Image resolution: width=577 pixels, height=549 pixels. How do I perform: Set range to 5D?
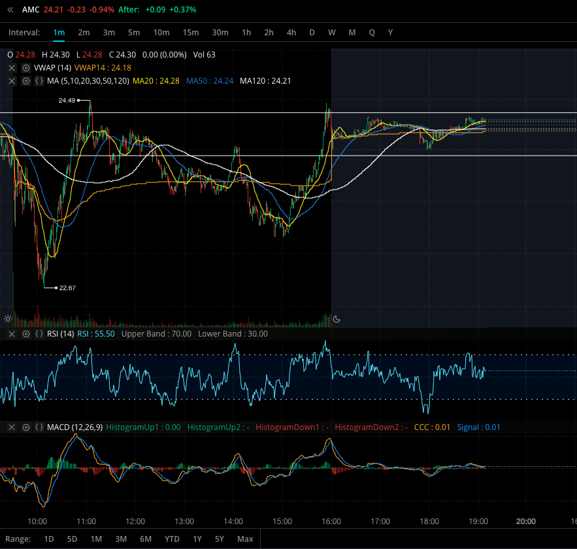72,539
